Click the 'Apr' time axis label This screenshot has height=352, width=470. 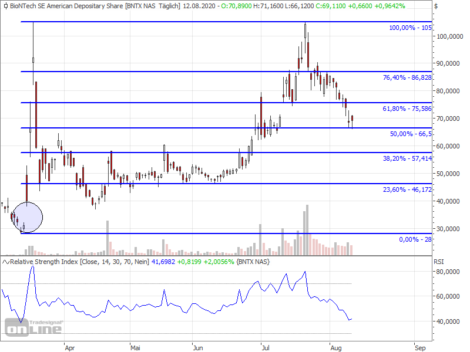pyautogui.click(x=69, y=348)
